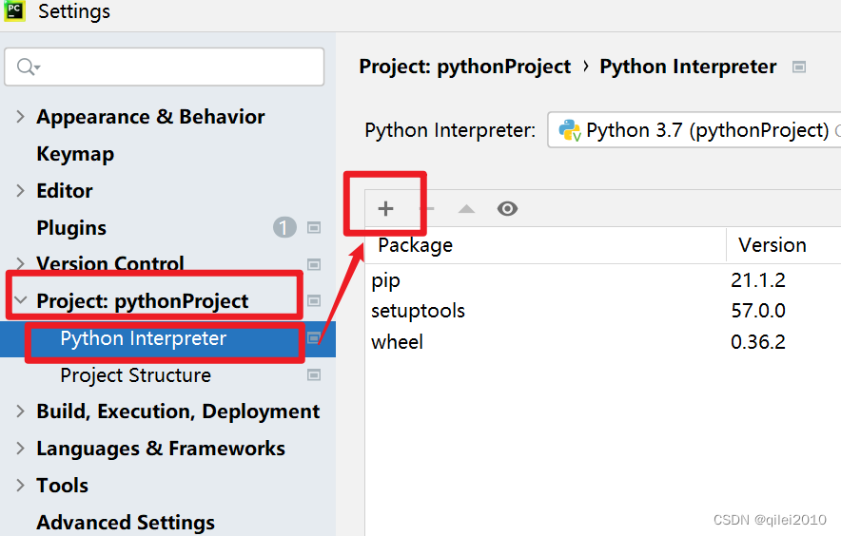Select the setuptools package row

pos(419,311)
